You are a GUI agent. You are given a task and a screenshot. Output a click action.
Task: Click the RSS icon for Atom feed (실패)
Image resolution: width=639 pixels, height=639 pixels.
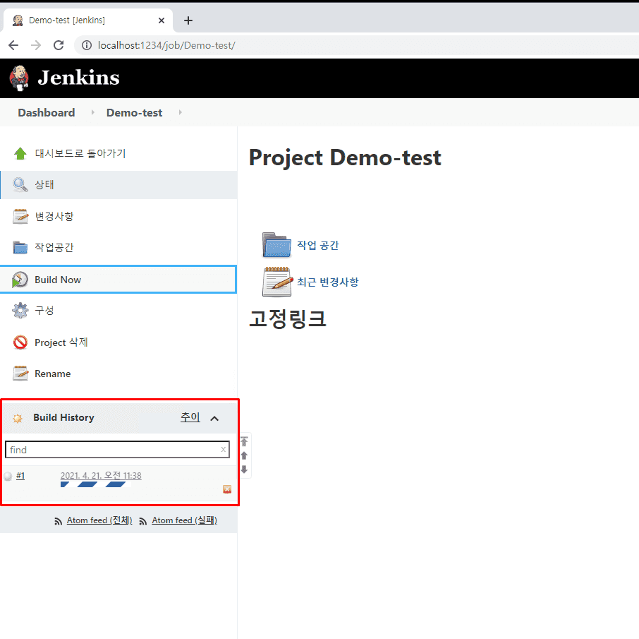click(142, 521)
